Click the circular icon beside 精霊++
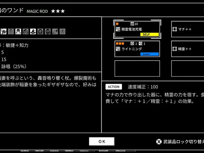This screenshot has height=153, width=204. [175, 49]
